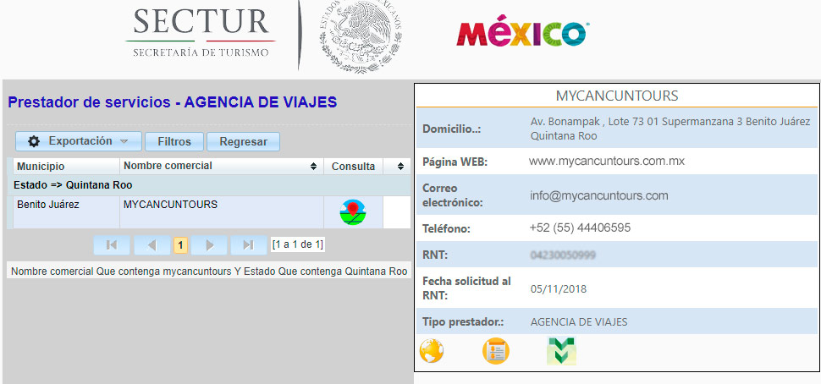Click the phone number +52 (55) 44406595
This screenshot has height=384, width=821.
[580, 228]
